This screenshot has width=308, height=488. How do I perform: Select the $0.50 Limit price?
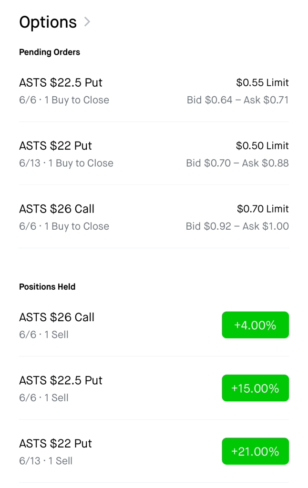(262, 146)
